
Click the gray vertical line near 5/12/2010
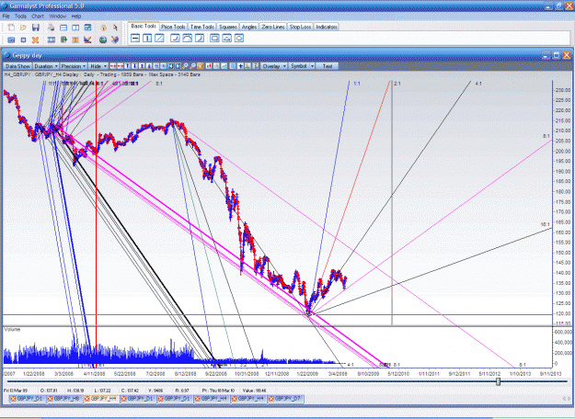(x=392, y=201)
